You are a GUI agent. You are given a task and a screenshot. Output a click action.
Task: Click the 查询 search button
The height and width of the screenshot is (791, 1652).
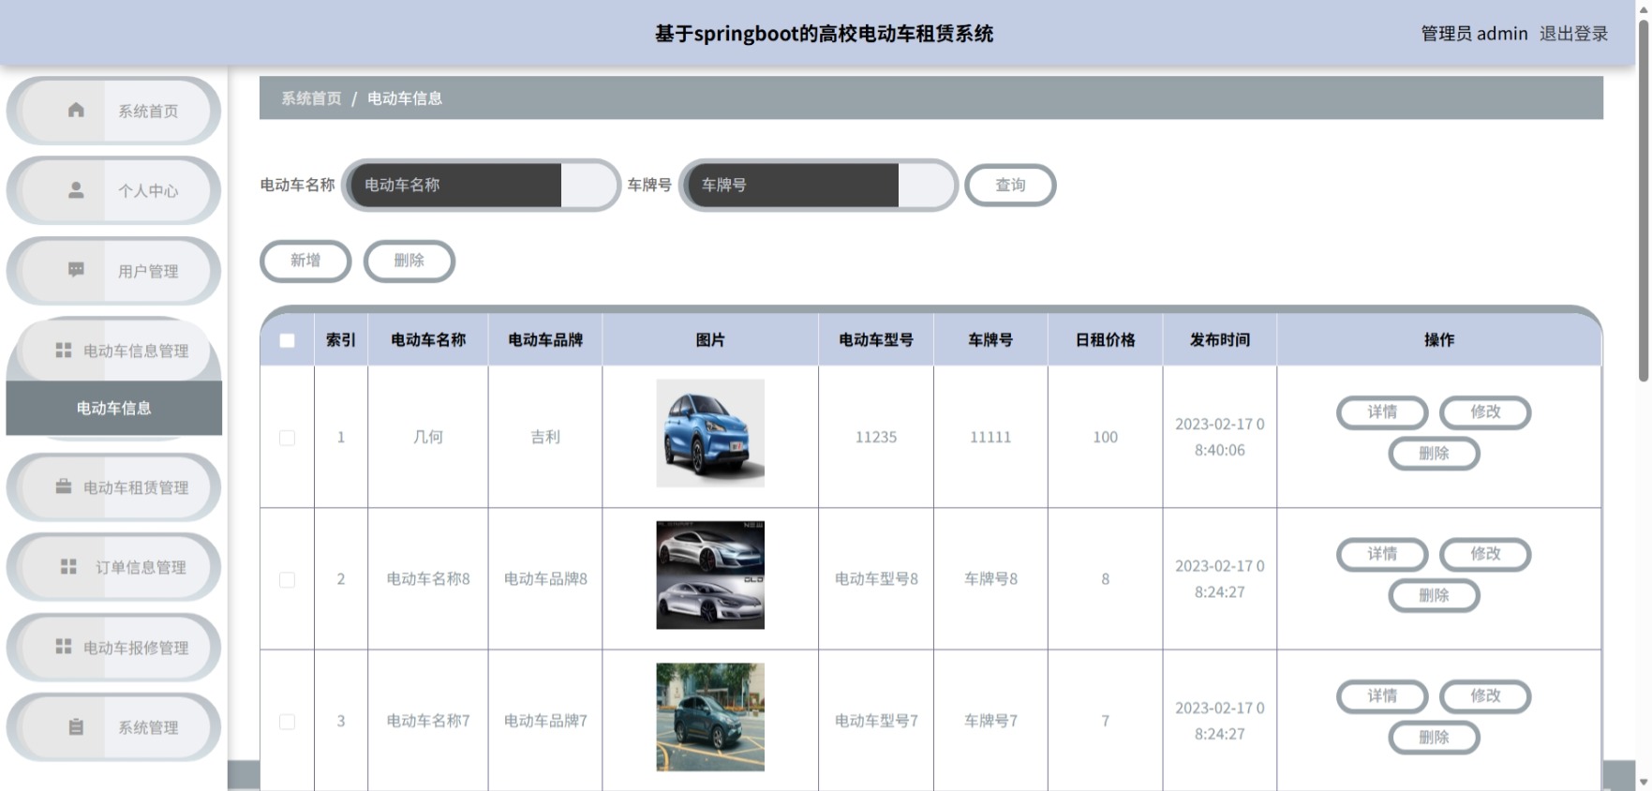click(1010, 185)
